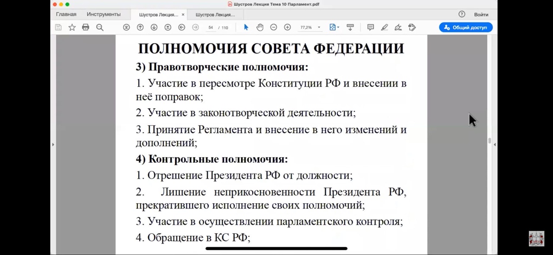The image size is (553, 255).
Task: Click the vertical scrollbar thumb
Action: coord(489,141)
